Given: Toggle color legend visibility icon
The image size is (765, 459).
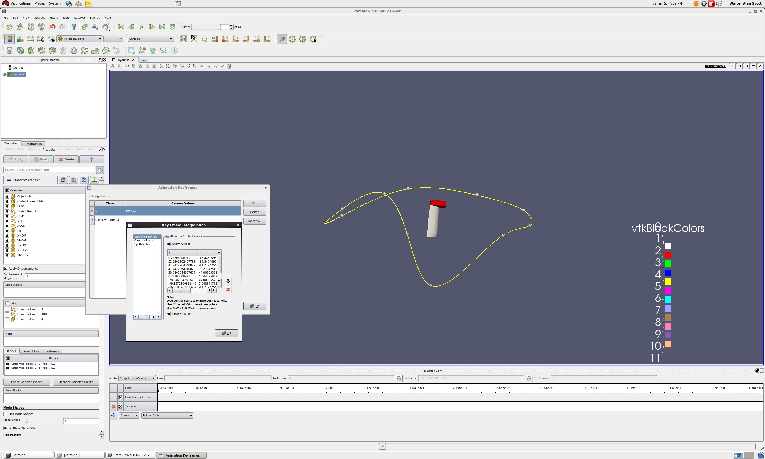Looking at the screenshot, I should 9,39.
